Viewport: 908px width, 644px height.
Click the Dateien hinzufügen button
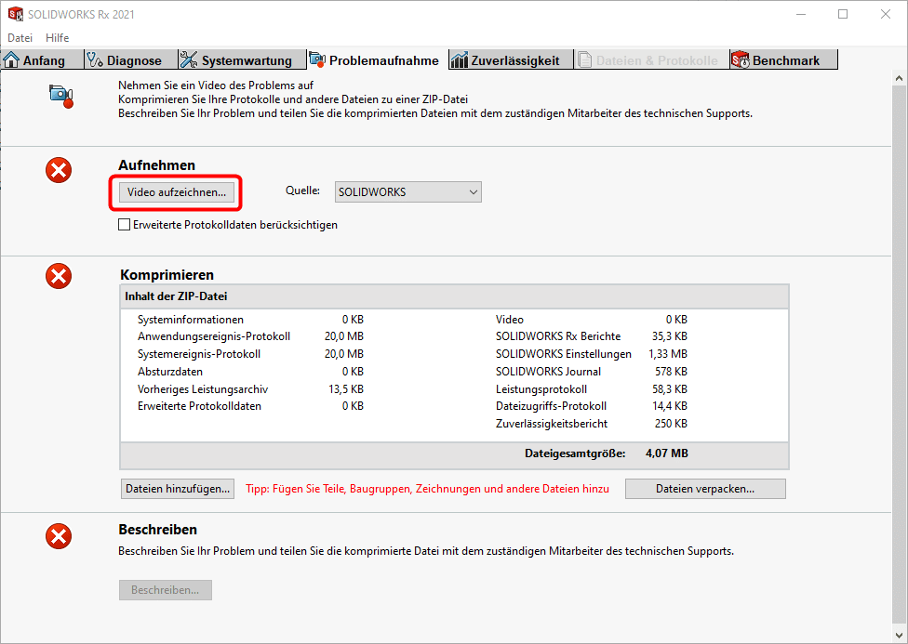click(178, 489)
